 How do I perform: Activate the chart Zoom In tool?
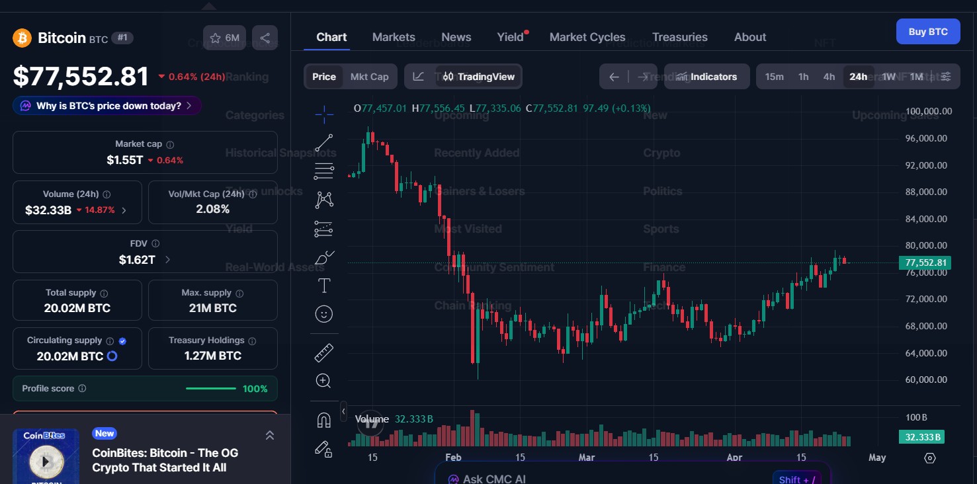point(323,380)
